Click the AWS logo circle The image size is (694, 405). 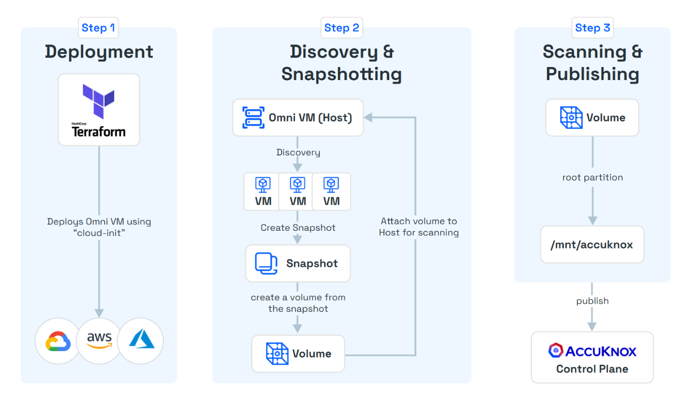99,341
